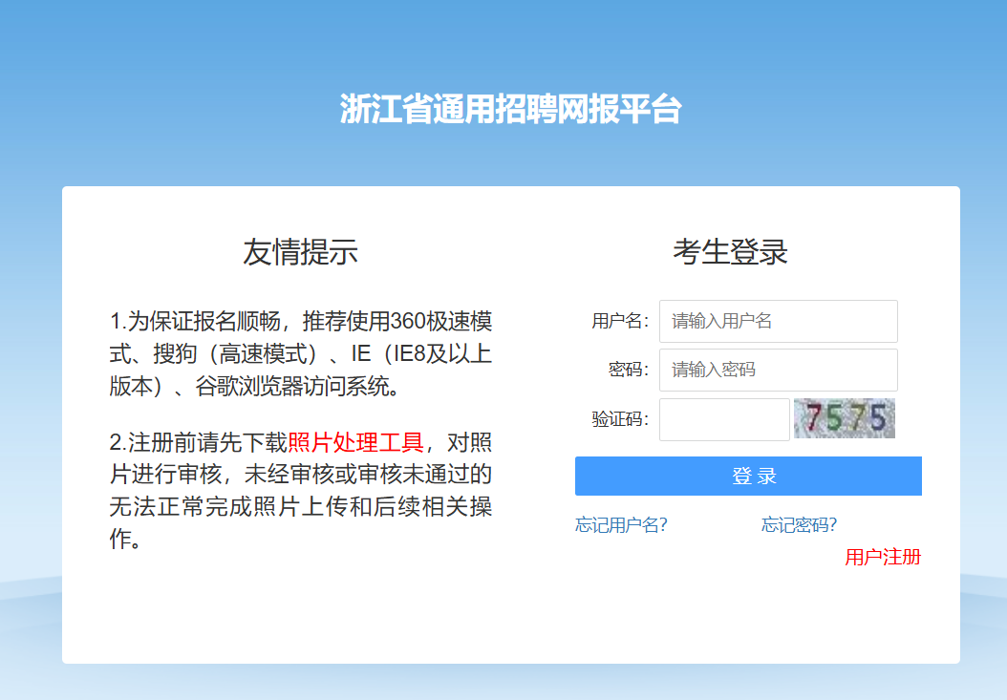Click the 密码: field label
The image size is (1007, 700).
[x=629, y=370]
